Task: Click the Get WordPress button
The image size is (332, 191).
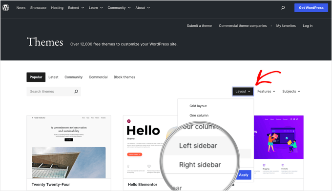Action: click(311, 8)
